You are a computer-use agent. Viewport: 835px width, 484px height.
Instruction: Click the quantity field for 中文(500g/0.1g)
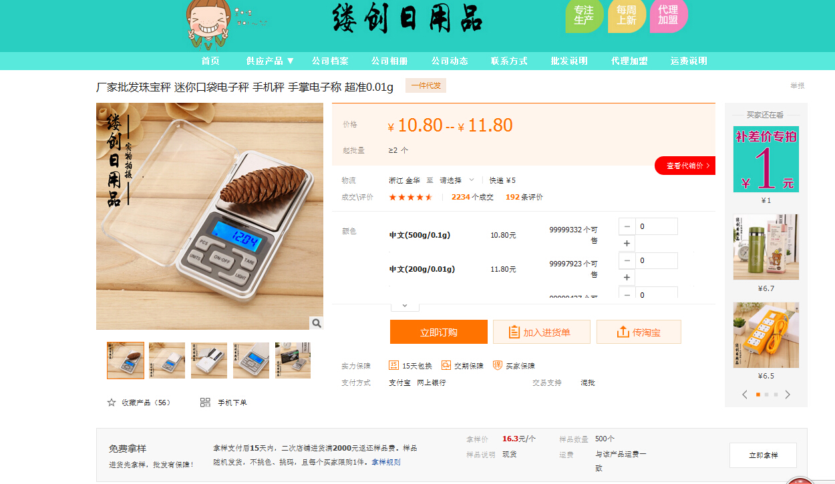pyautogui.click(x=657, y=226)
